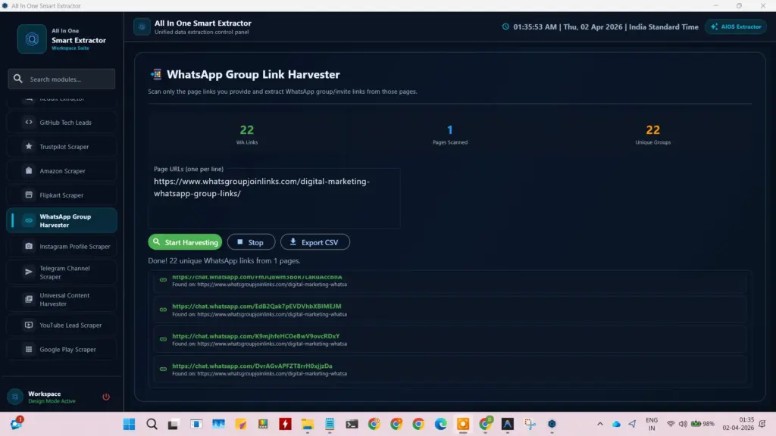Export results to CSV
This screenshot has width=776, height=436.
pyautogui.click(x=314, y=242)
